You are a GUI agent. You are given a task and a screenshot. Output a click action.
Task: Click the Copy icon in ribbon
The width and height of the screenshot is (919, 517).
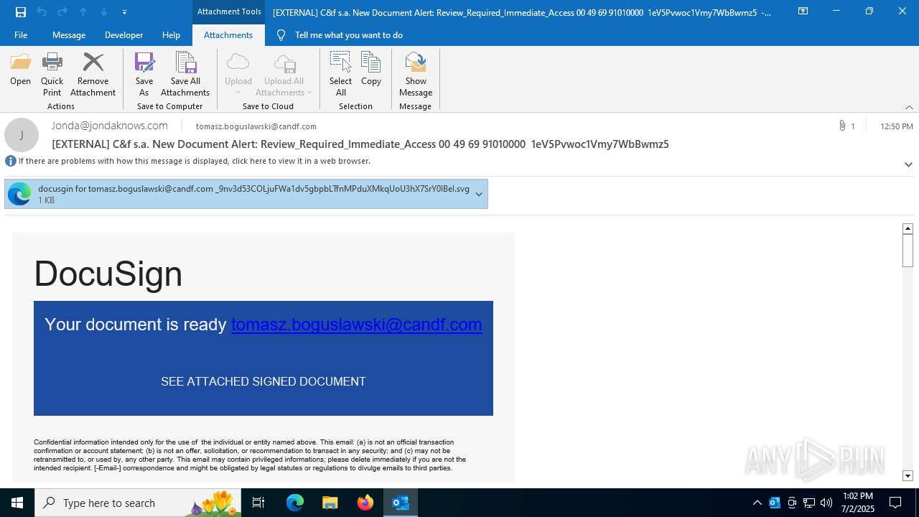371,70
